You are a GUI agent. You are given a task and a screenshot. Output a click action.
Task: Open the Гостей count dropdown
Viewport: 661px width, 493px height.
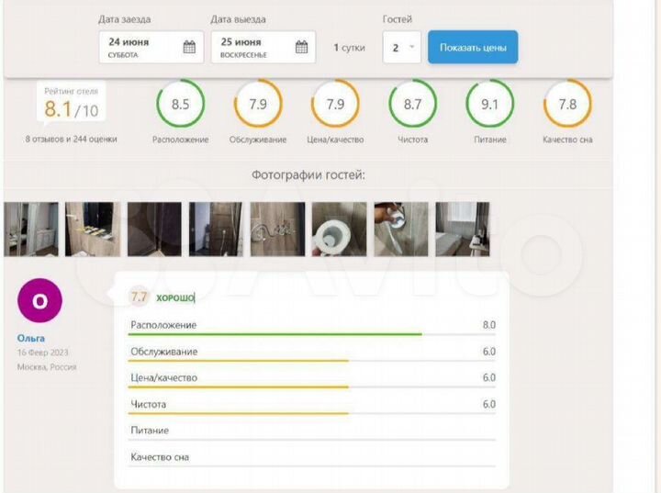point(401,48)
